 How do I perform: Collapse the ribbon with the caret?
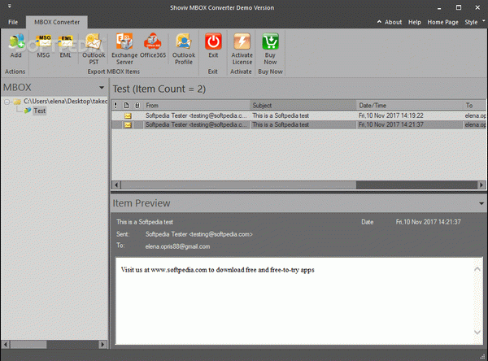(379, 22)
